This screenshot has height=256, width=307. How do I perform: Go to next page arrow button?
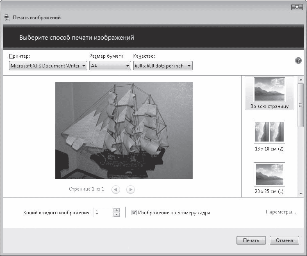click(x=130, y=189)
